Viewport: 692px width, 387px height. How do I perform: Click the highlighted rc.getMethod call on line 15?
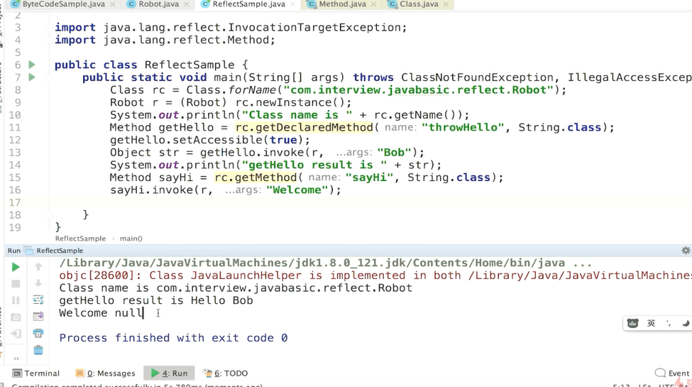(x=256, y=178)
